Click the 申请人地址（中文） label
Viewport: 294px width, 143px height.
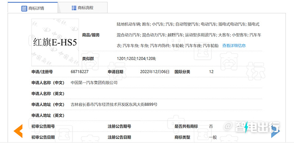point(48,104)
